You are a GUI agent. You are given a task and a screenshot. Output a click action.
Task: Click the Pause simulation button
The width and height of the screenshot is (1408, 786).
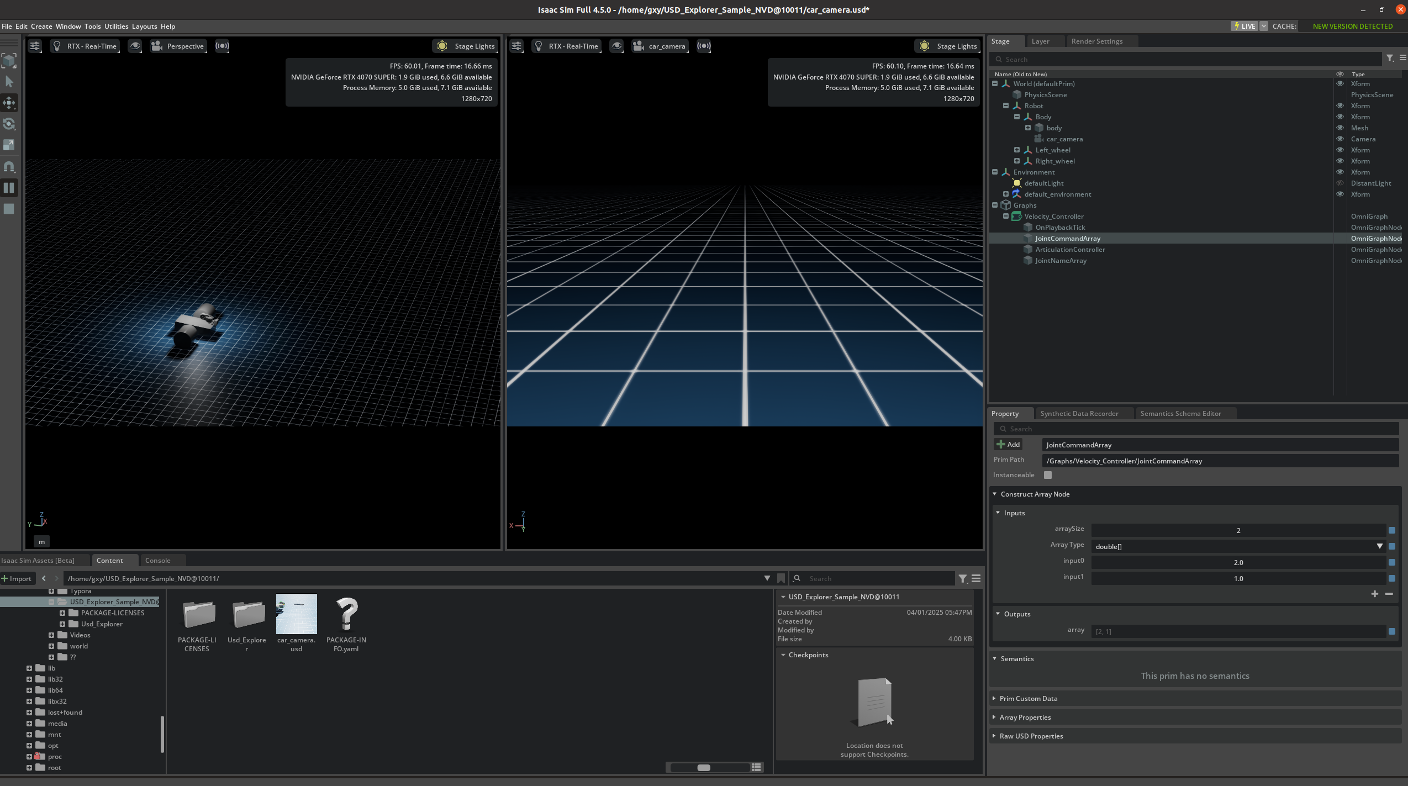(9, 188)
